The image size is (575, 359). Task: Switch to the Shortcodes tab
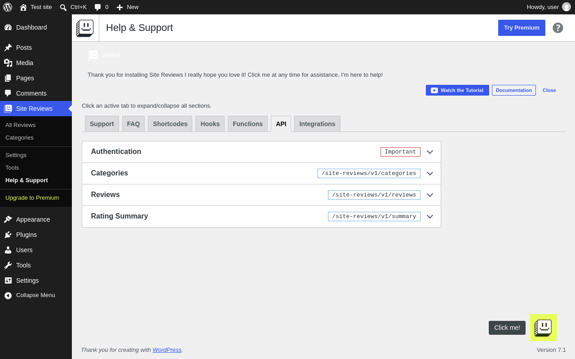click(170, 124)
